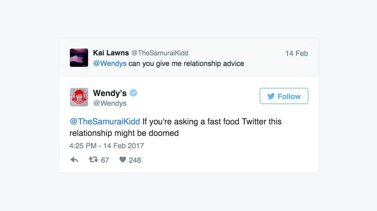Click the reply arrow icon
Viewport: 377px width, 211px height.
click(x=74, y=160)
